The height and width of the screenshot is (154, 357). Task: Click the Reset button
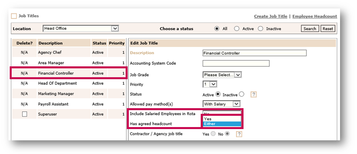(x=328, y=29)
